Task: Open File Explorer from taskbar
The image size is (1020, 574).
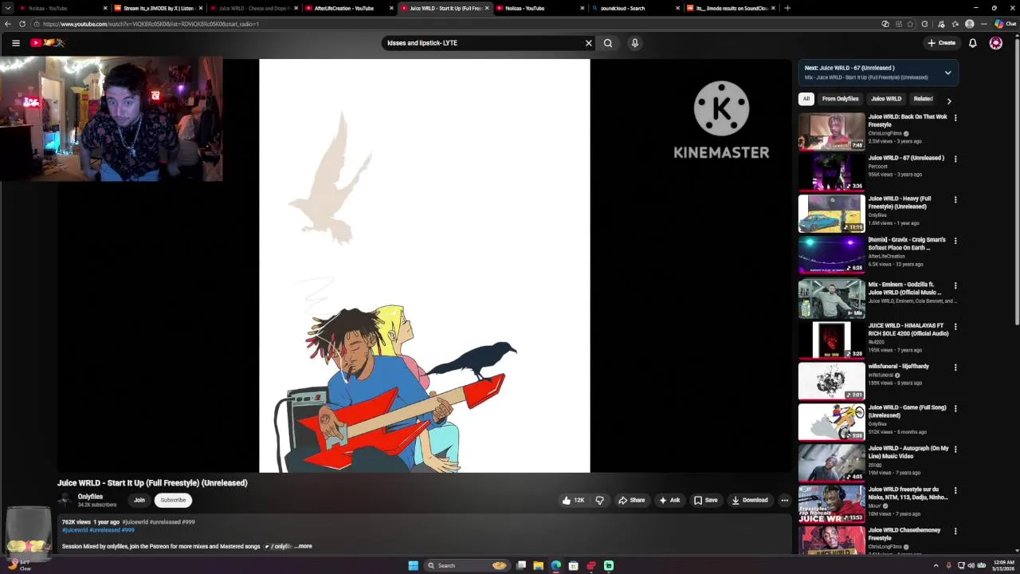Action: point(539,566)
